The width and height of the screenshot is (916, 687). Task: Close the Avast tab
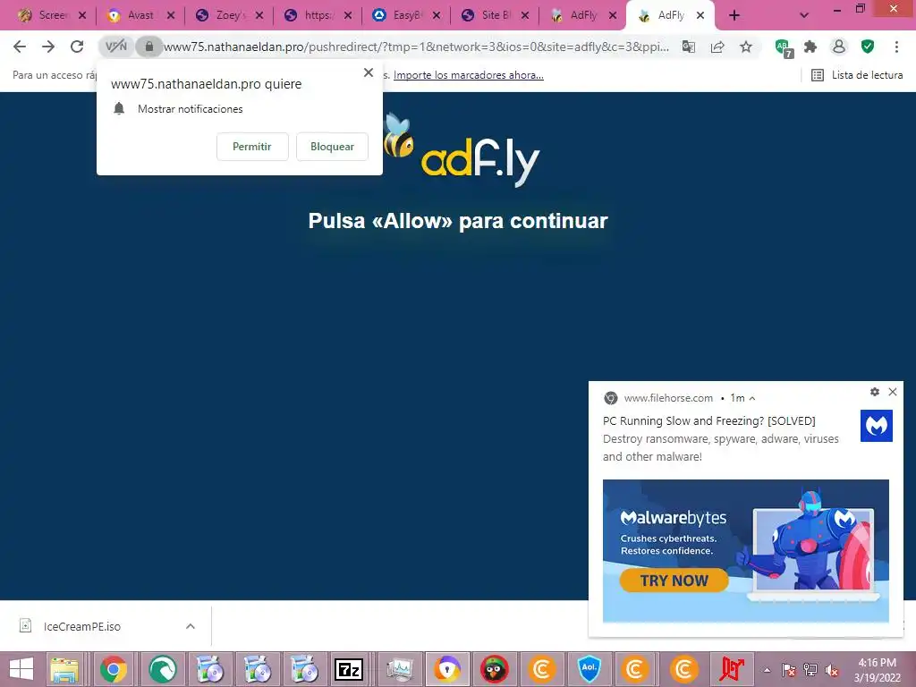click(171, 15)
